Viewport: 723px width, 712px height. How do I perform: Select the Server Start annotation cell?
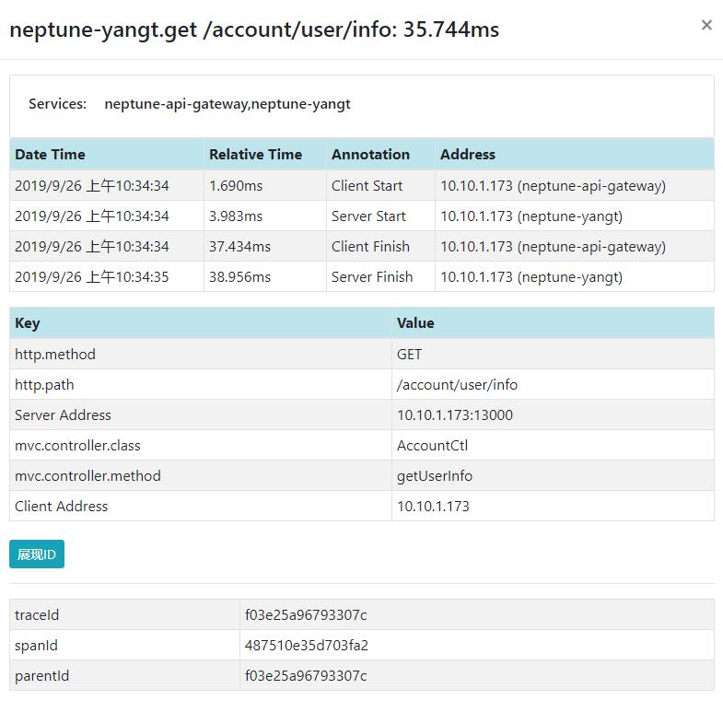368,216
